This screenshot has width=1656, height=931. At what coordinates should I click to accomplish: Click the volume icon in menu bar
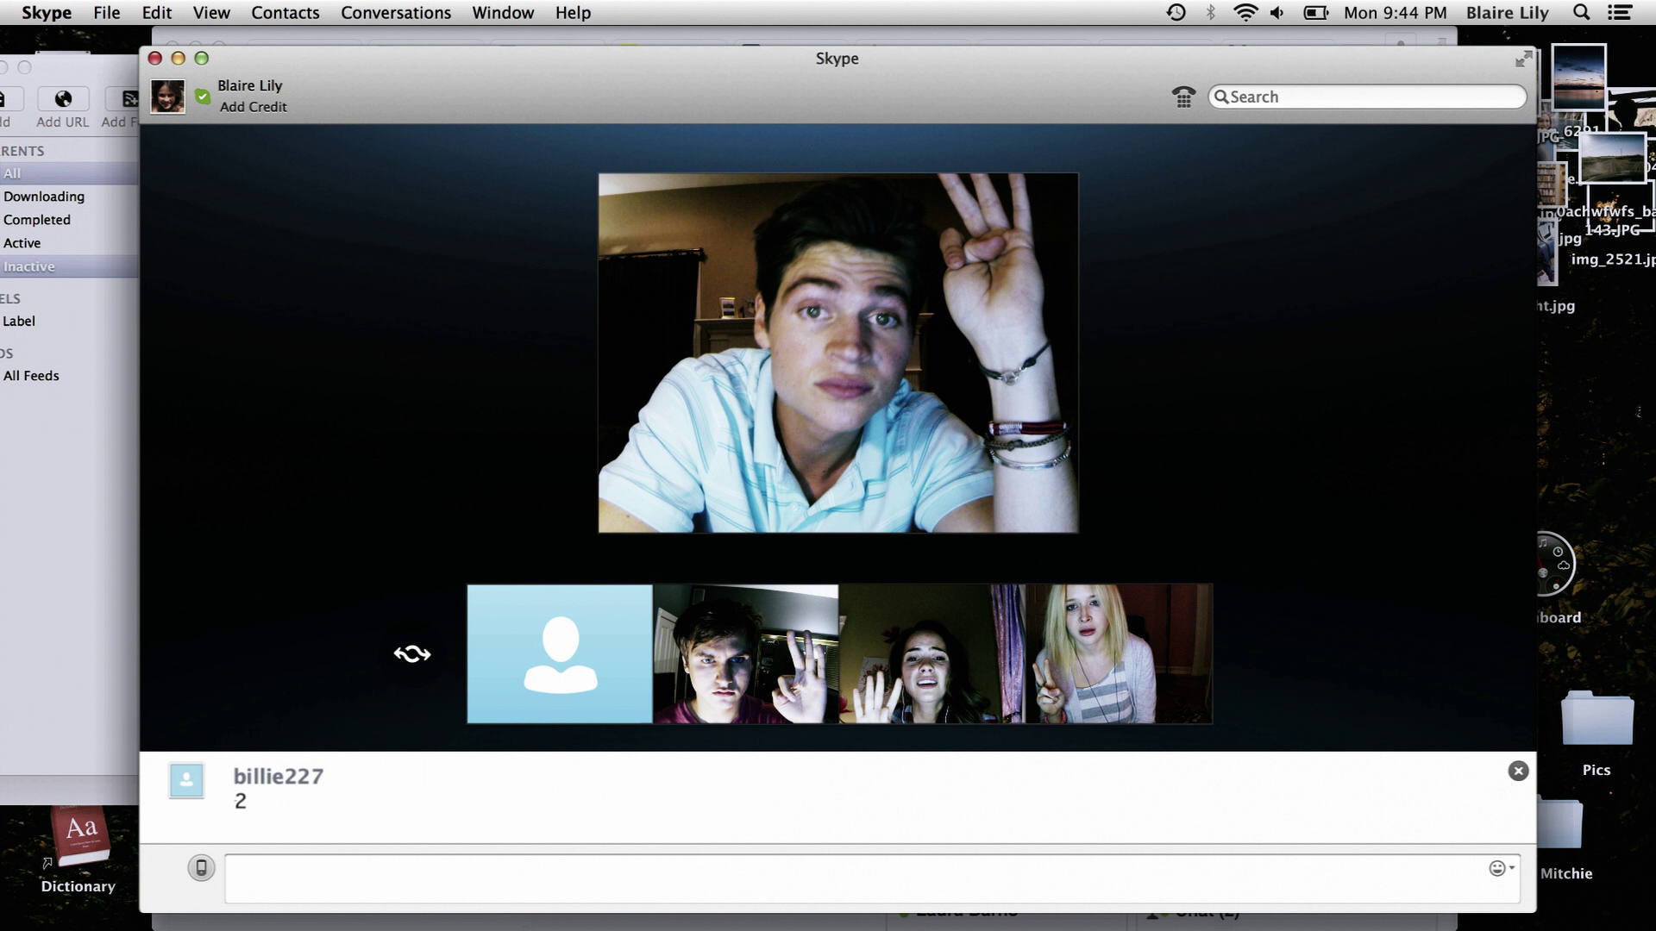[1277, 12]
